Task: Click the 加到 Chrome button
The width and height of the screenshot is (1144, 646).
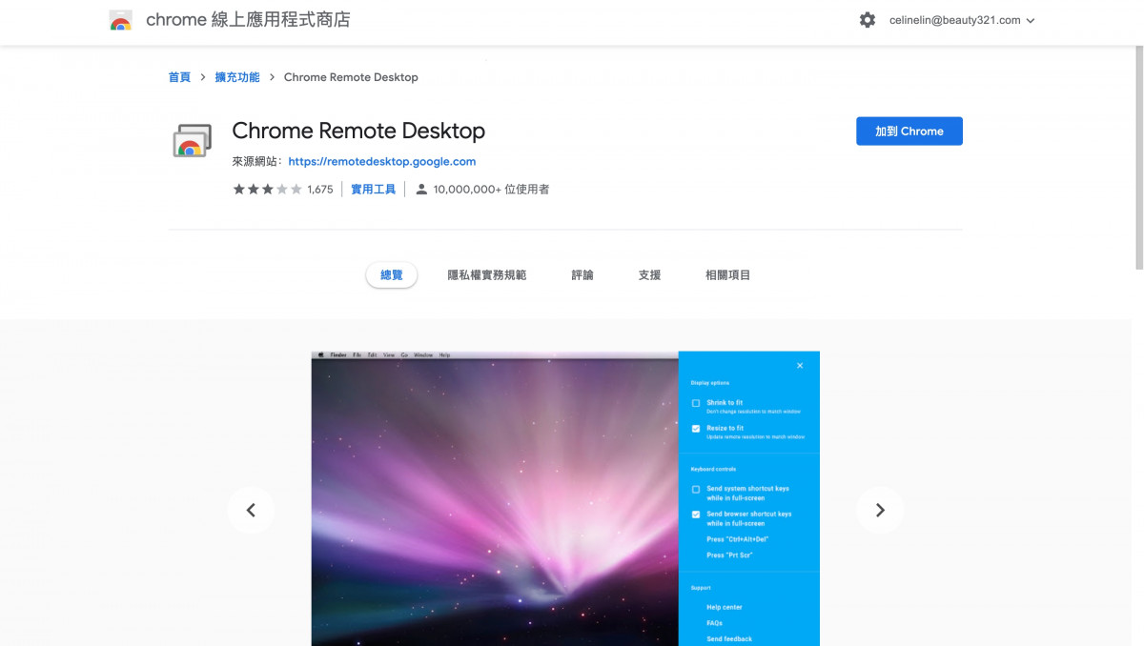Action: [909, 131]
